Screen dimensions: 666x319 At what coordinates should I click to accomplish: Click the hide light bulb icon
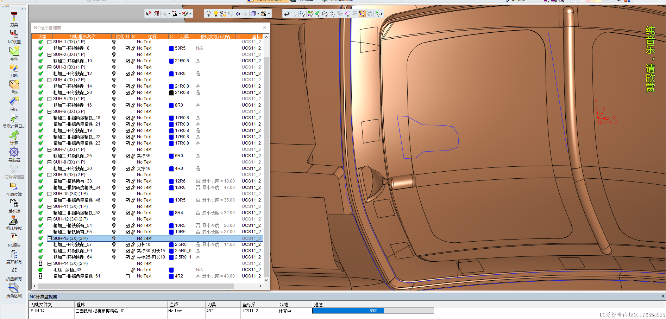(x=208, y=14)
